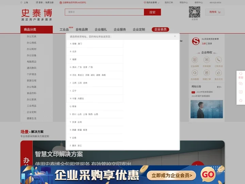Viewport: 245px width, 184px height.
Task: Click the 立即成为企业会员 banner button
Action: [x=171, y=175]
